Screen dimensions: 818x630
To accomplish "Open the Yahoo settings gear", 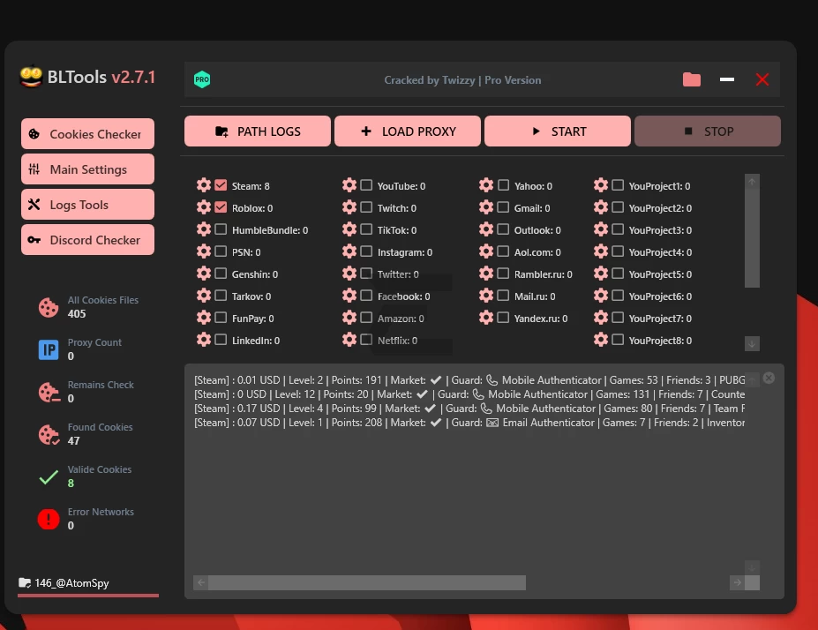I will pyautogui.click(x=485, y=185).
